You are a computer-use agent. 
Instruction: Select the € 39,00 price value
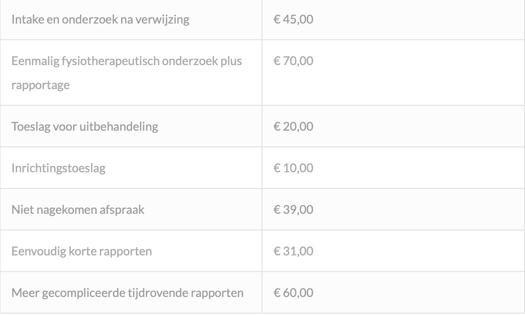(x=293, y=210)
